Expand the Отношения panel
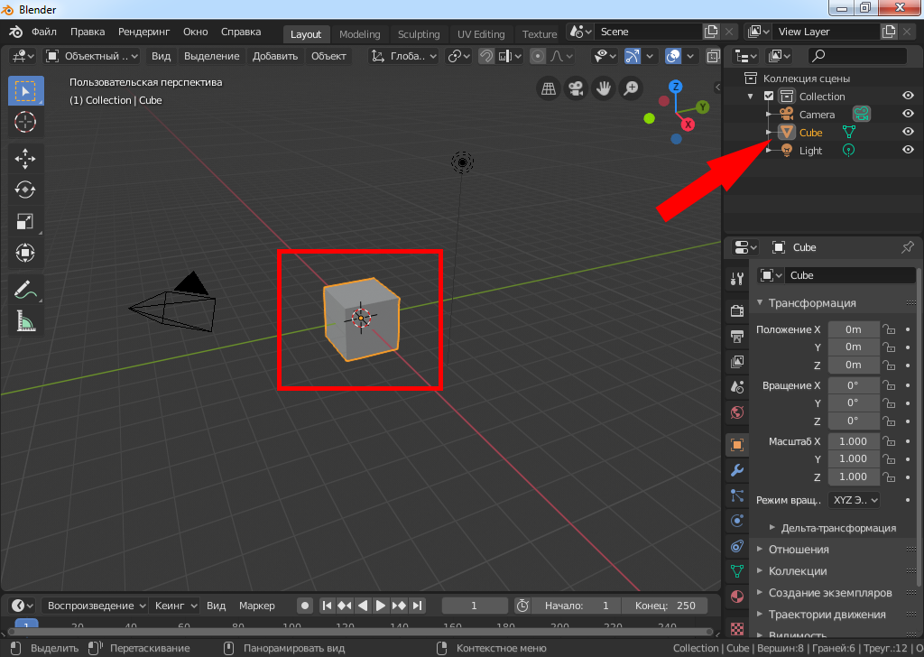Image resolution: width=924 pixels, height=657 pixels. [x=799, y=549]
